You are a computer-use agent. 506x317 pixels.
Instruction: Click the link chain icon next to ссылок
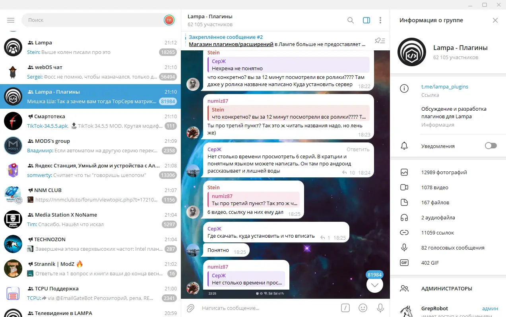tap(404, 233)
